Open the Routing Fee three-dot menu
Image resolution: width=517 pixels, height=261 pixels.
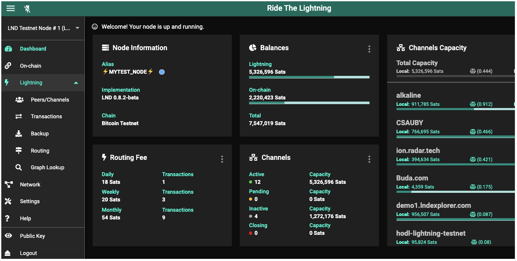click(222, 159)
